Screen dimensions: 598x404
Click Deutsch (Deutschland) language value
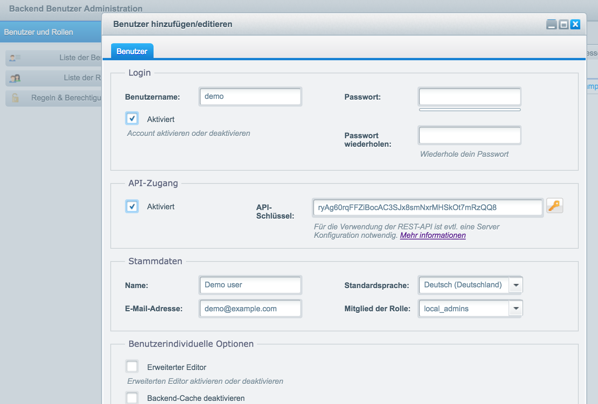pos(463,285)
